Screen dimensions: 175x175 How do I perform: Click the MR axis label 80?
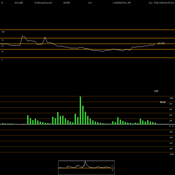171,104
